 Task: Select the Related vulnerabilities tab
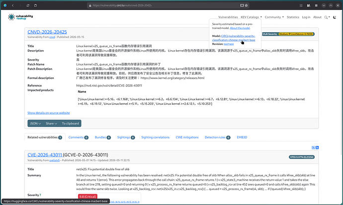pos(45,137)
